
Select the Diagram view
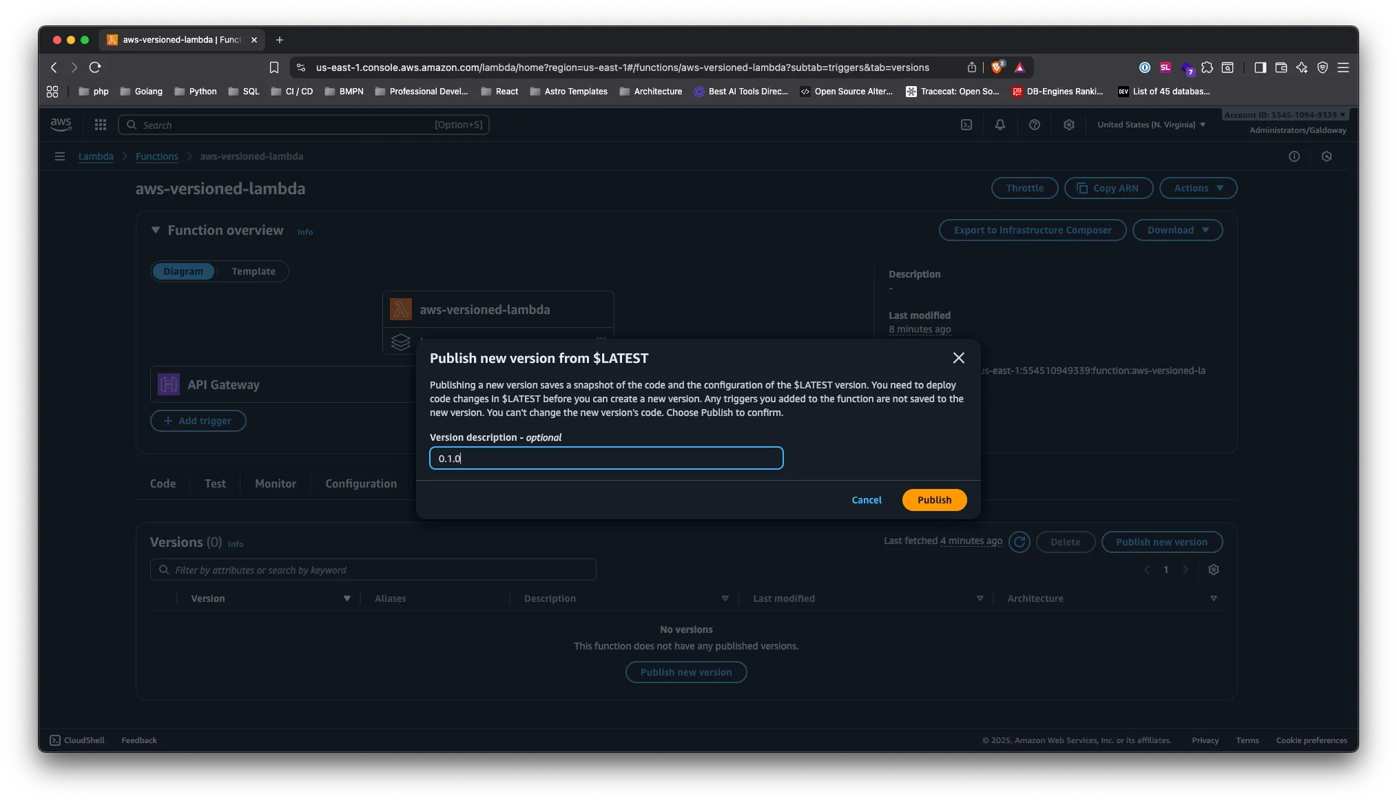(183, 271)
